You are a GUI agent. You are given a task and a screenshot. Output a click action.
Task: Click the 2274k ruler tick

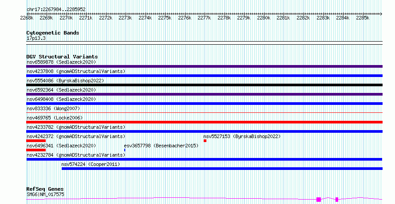(145, 18)
